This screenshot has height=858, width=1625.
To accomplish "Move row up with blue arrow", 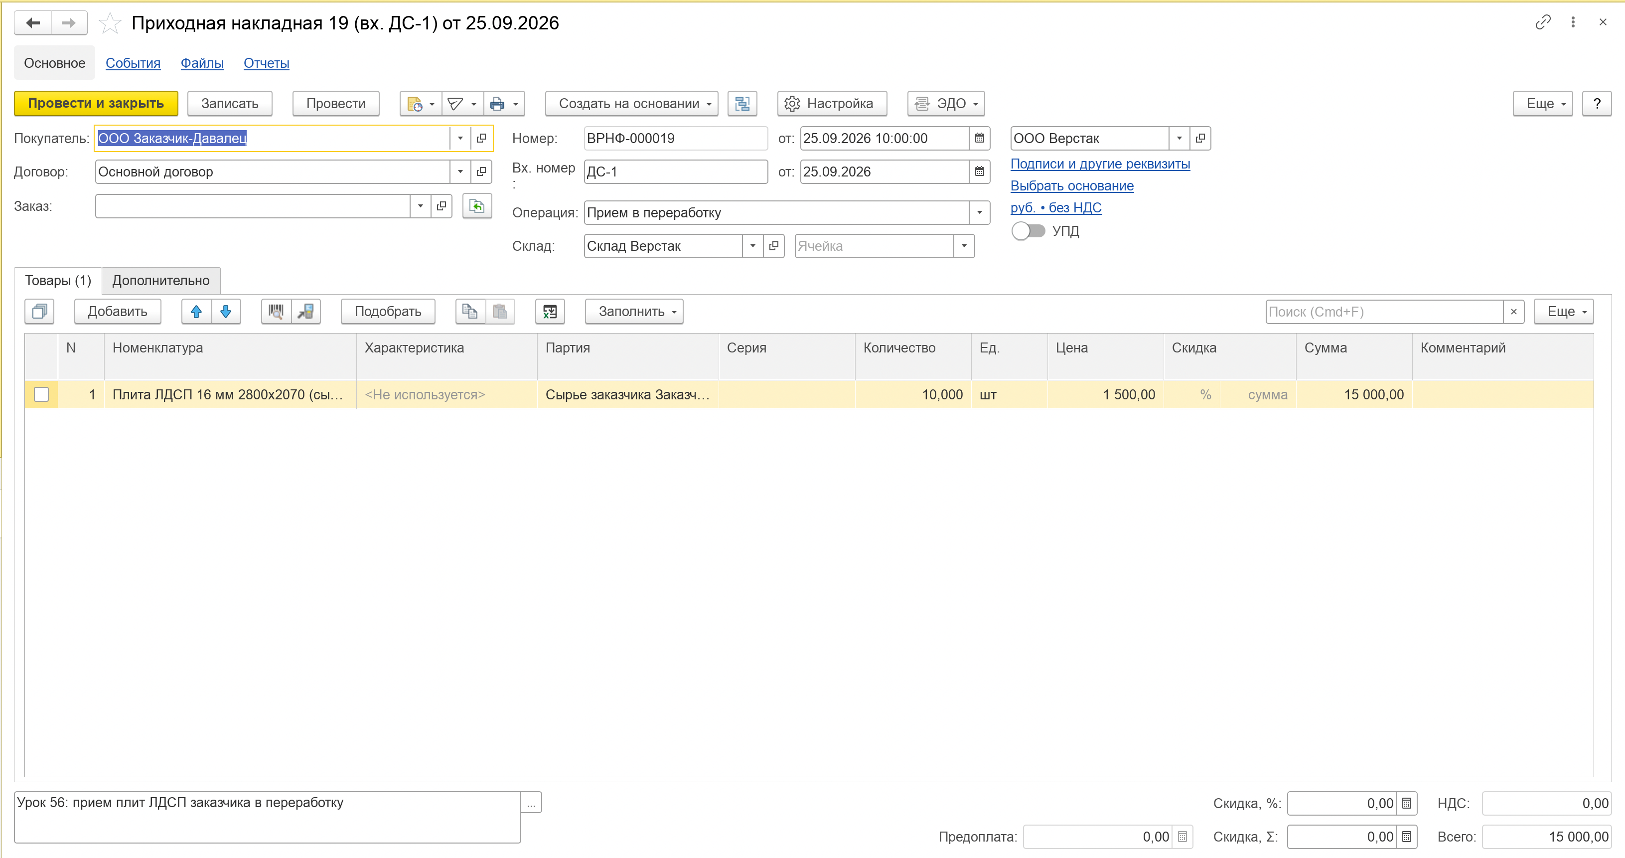I will click(196, 311).
